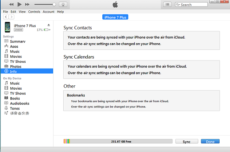Open the list view button beside Search
The image size is (230, 152).
pyautogui.click(x=168, y=4)
